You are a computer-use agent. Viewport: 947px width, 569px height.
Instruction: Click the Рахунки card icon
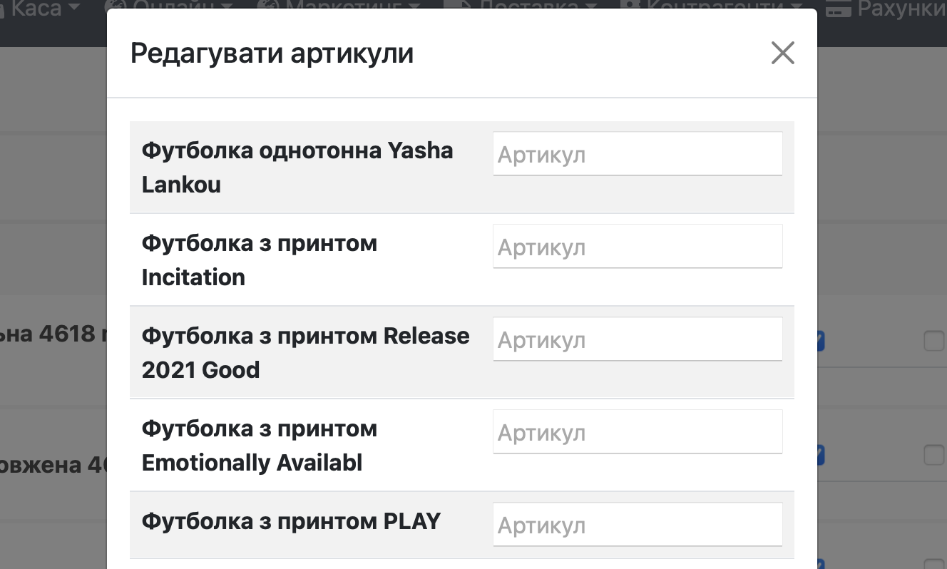pos(839,9)
